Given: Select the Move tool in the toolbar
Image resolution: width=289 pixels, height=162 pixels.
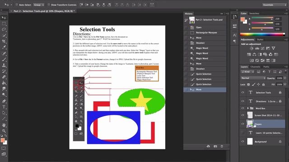Looking at the screenshot, I should [4, 18].
